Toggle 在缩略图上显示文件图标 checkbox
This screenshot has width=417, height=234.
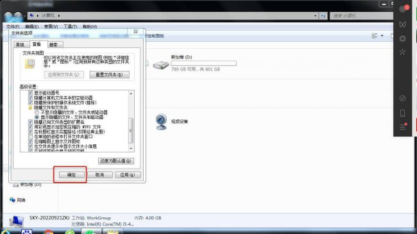pos(30,142)
